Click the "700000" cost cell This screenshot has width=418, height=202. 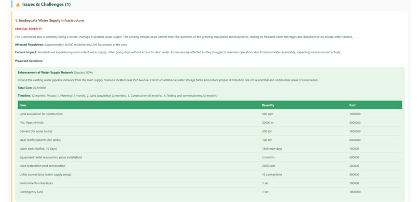point(354,149)
